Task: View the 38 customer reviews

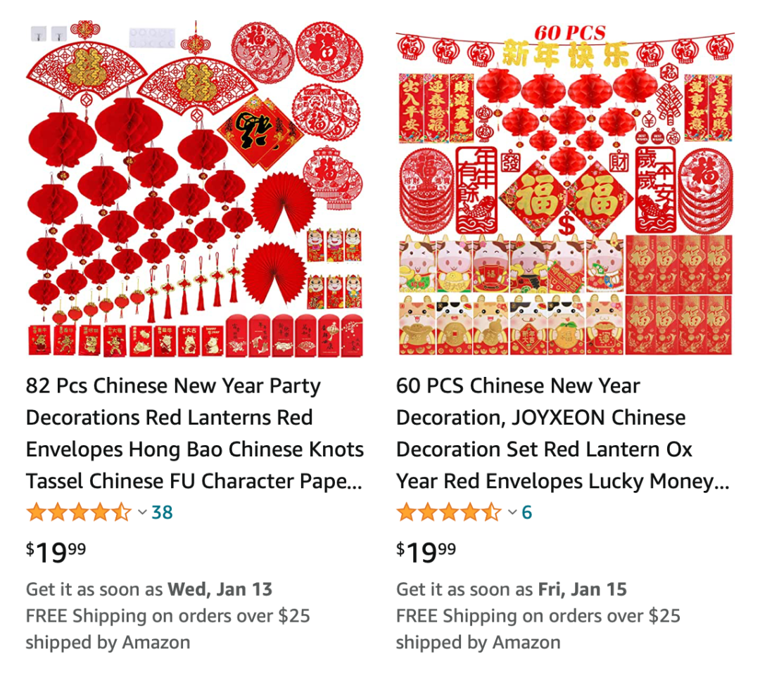Action: [162, 512]
